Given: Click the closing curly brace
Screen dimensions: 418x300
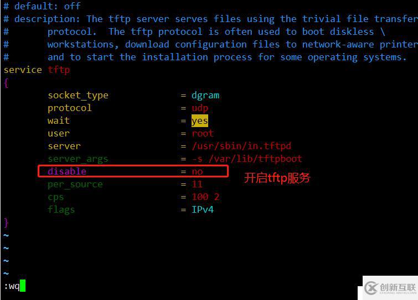Looking at the screenshot, I should (x=6, y=222).
